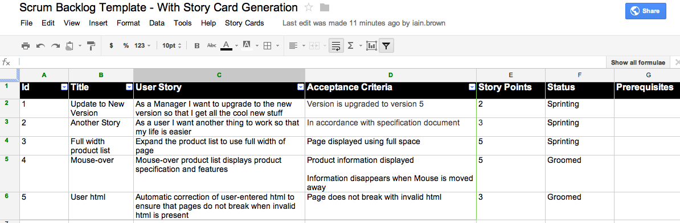Open the File menu
Screen dimensions: 680x223
pyautogui.click(x=26, y=23)
